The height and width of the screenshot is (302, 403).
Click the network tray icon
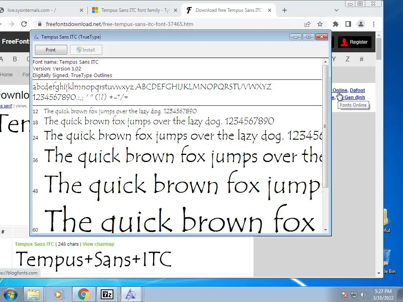[x=354, y=295]
